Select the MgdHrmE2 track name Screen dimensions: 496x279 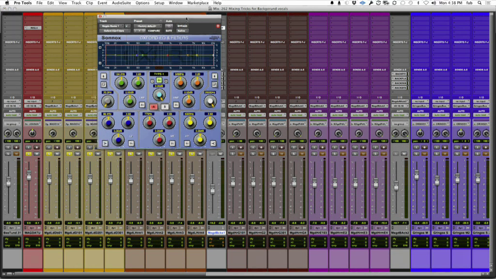339,233
